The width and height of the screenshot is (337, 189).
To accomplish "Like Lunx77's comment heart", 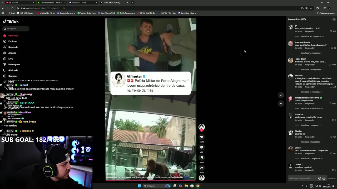I will 333,170.
